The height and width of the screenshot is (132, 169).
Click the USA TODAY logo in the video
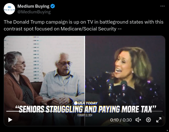tap(86, 103)
